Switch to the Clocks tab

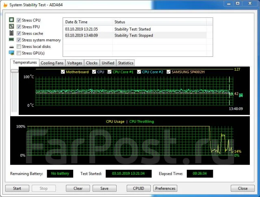[x=92, y=63]
